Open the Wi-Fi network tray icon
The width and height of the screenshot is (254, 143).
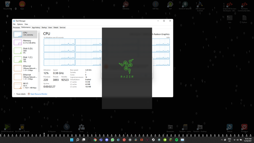click(235, 140)
